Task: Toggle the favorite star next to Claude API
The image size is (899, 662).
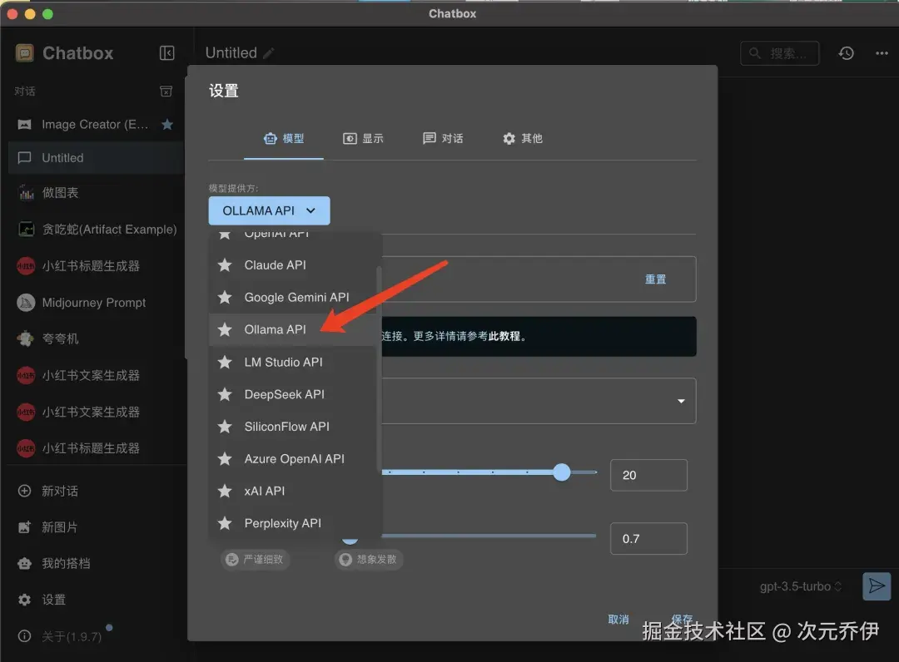Action: click(225, 264)
